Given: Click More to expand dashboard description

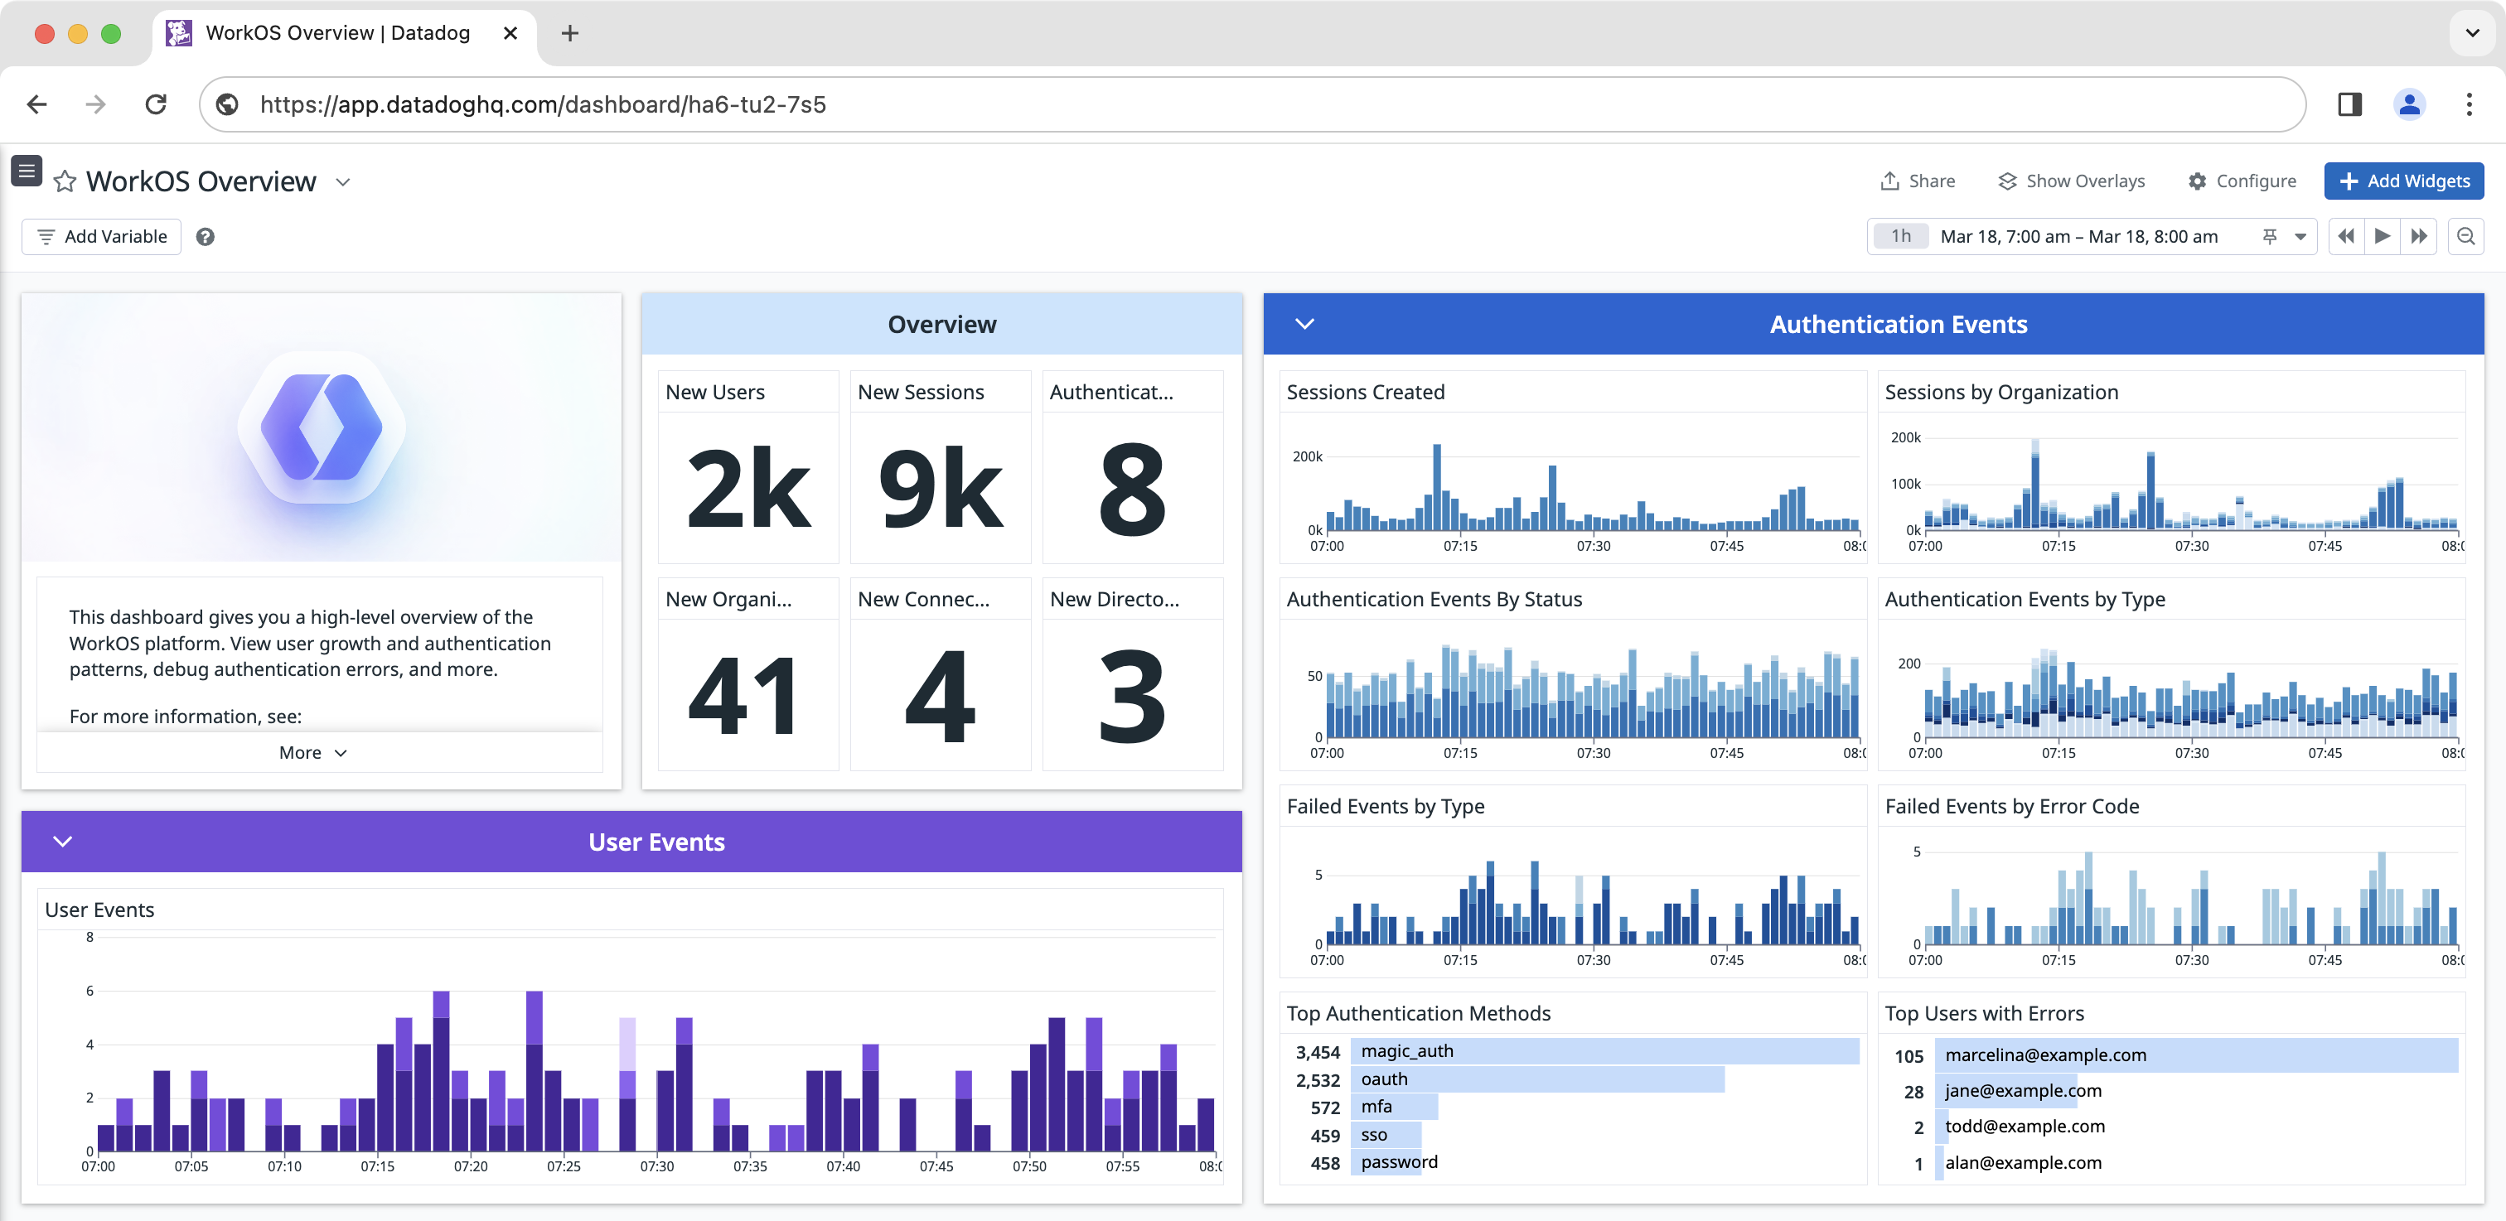Looking at the screenshot, I should click(x=315, y=753).
